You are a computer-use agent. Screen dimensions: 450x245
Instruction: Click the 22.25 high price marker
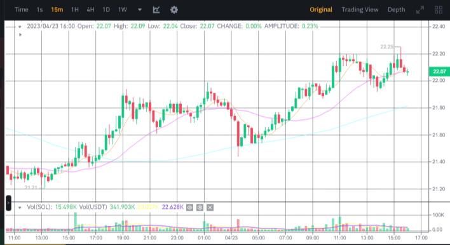pyautogui.click(x=387, y=47)
